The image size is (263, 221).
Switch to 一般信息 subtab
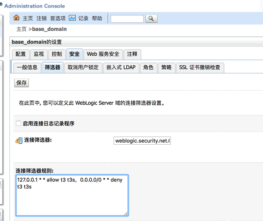tap(27, 67)
